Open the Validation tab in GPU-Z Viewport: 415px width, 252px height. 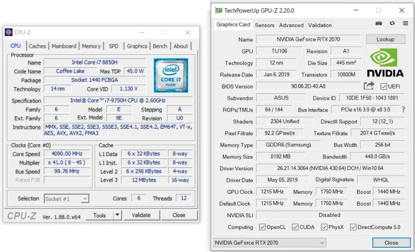click(320, 25)
